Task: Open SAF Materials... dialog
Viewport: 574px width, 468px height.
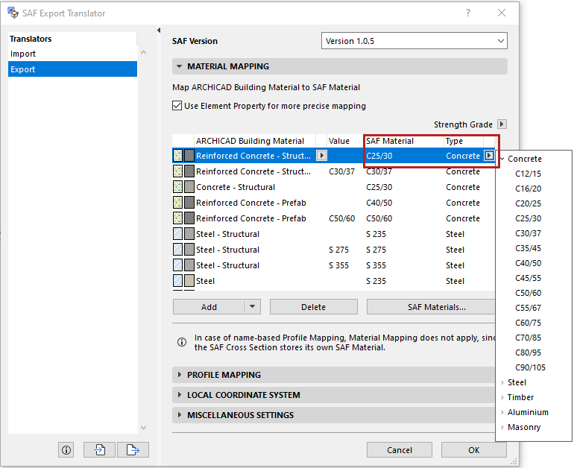Action: click(431, 306)
